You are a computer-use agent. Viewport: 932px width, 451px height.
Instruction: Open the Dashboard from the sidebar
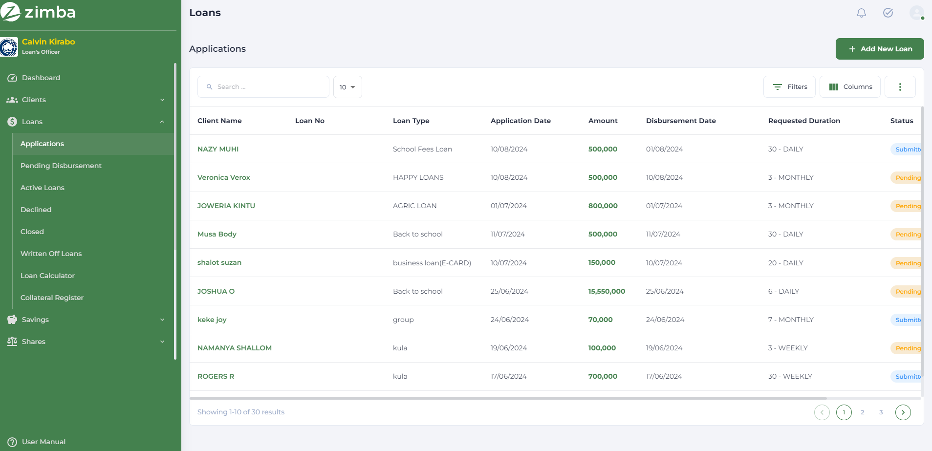tap(41, 78)
